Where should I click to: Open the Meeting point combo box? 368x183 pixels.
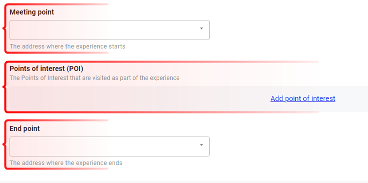(x=109, y=30)
